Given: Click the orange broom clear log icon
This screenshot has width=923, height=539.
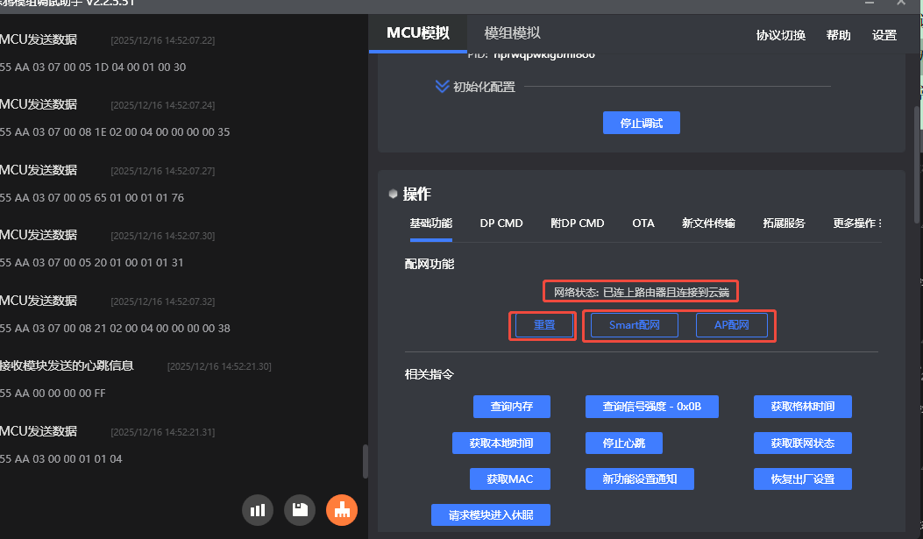Looking at the screenshot, I should [x=342, y=510].
